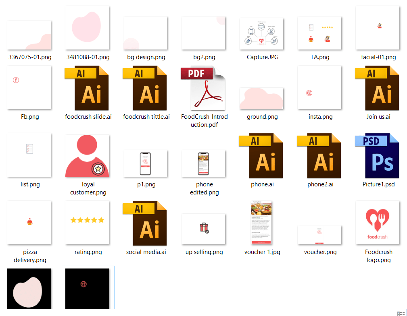The width and height of the screenshot is (407, 316).
Task: Open the foodcrush slide.ai Illustrator file
Action: [87, 88]
